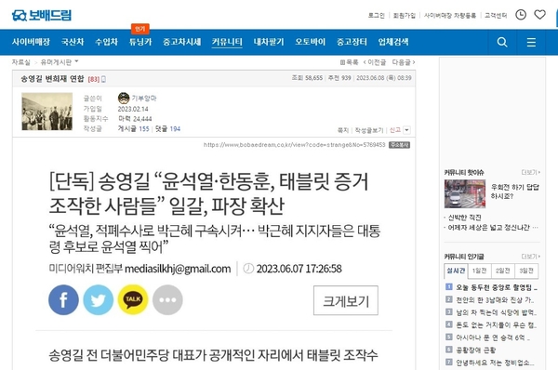Expand the 유머게시판 breadcrumb dropdown

[76, 61]
